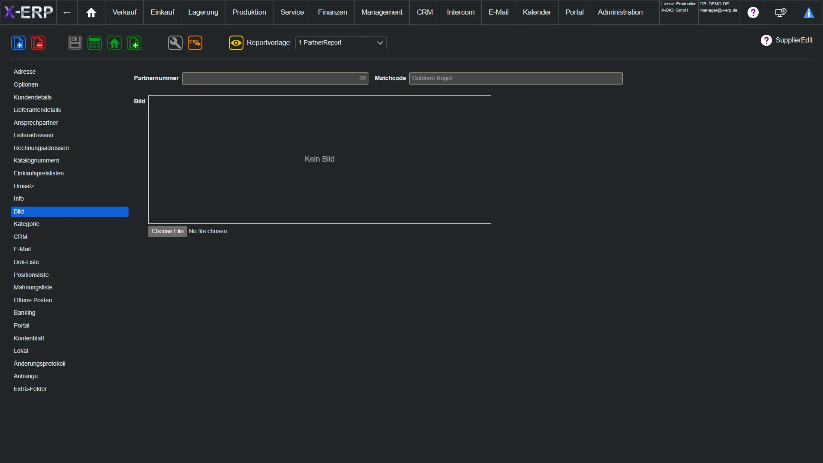Open the green table list icon

click(x=95, y=43)
